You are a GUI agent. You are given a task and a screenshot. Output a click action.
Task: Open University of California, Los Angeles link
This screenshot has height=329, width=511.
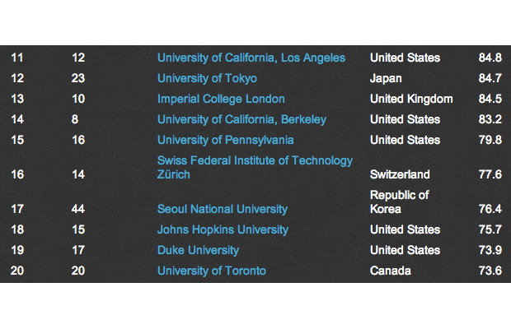pos(251,58)
